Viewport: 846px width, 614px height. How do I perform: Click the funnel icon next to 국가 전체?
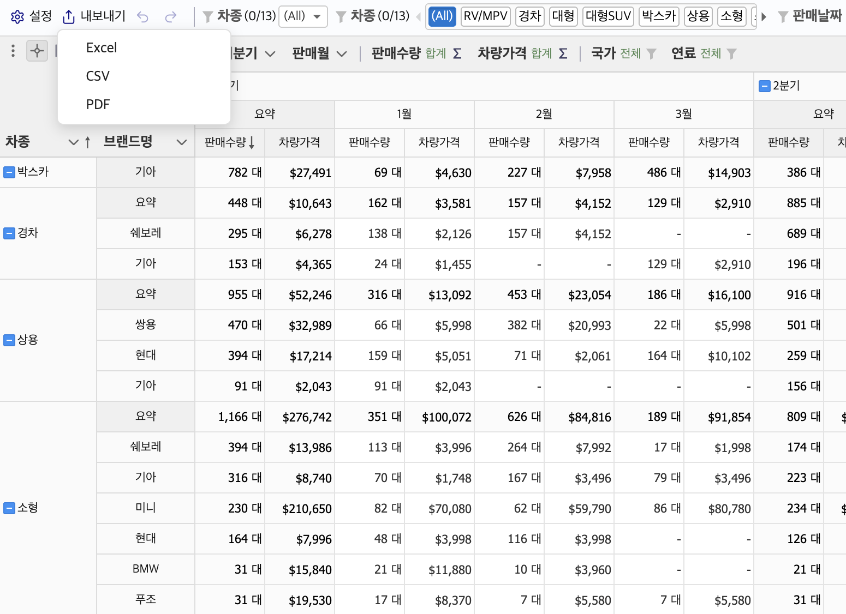point(651,53)
